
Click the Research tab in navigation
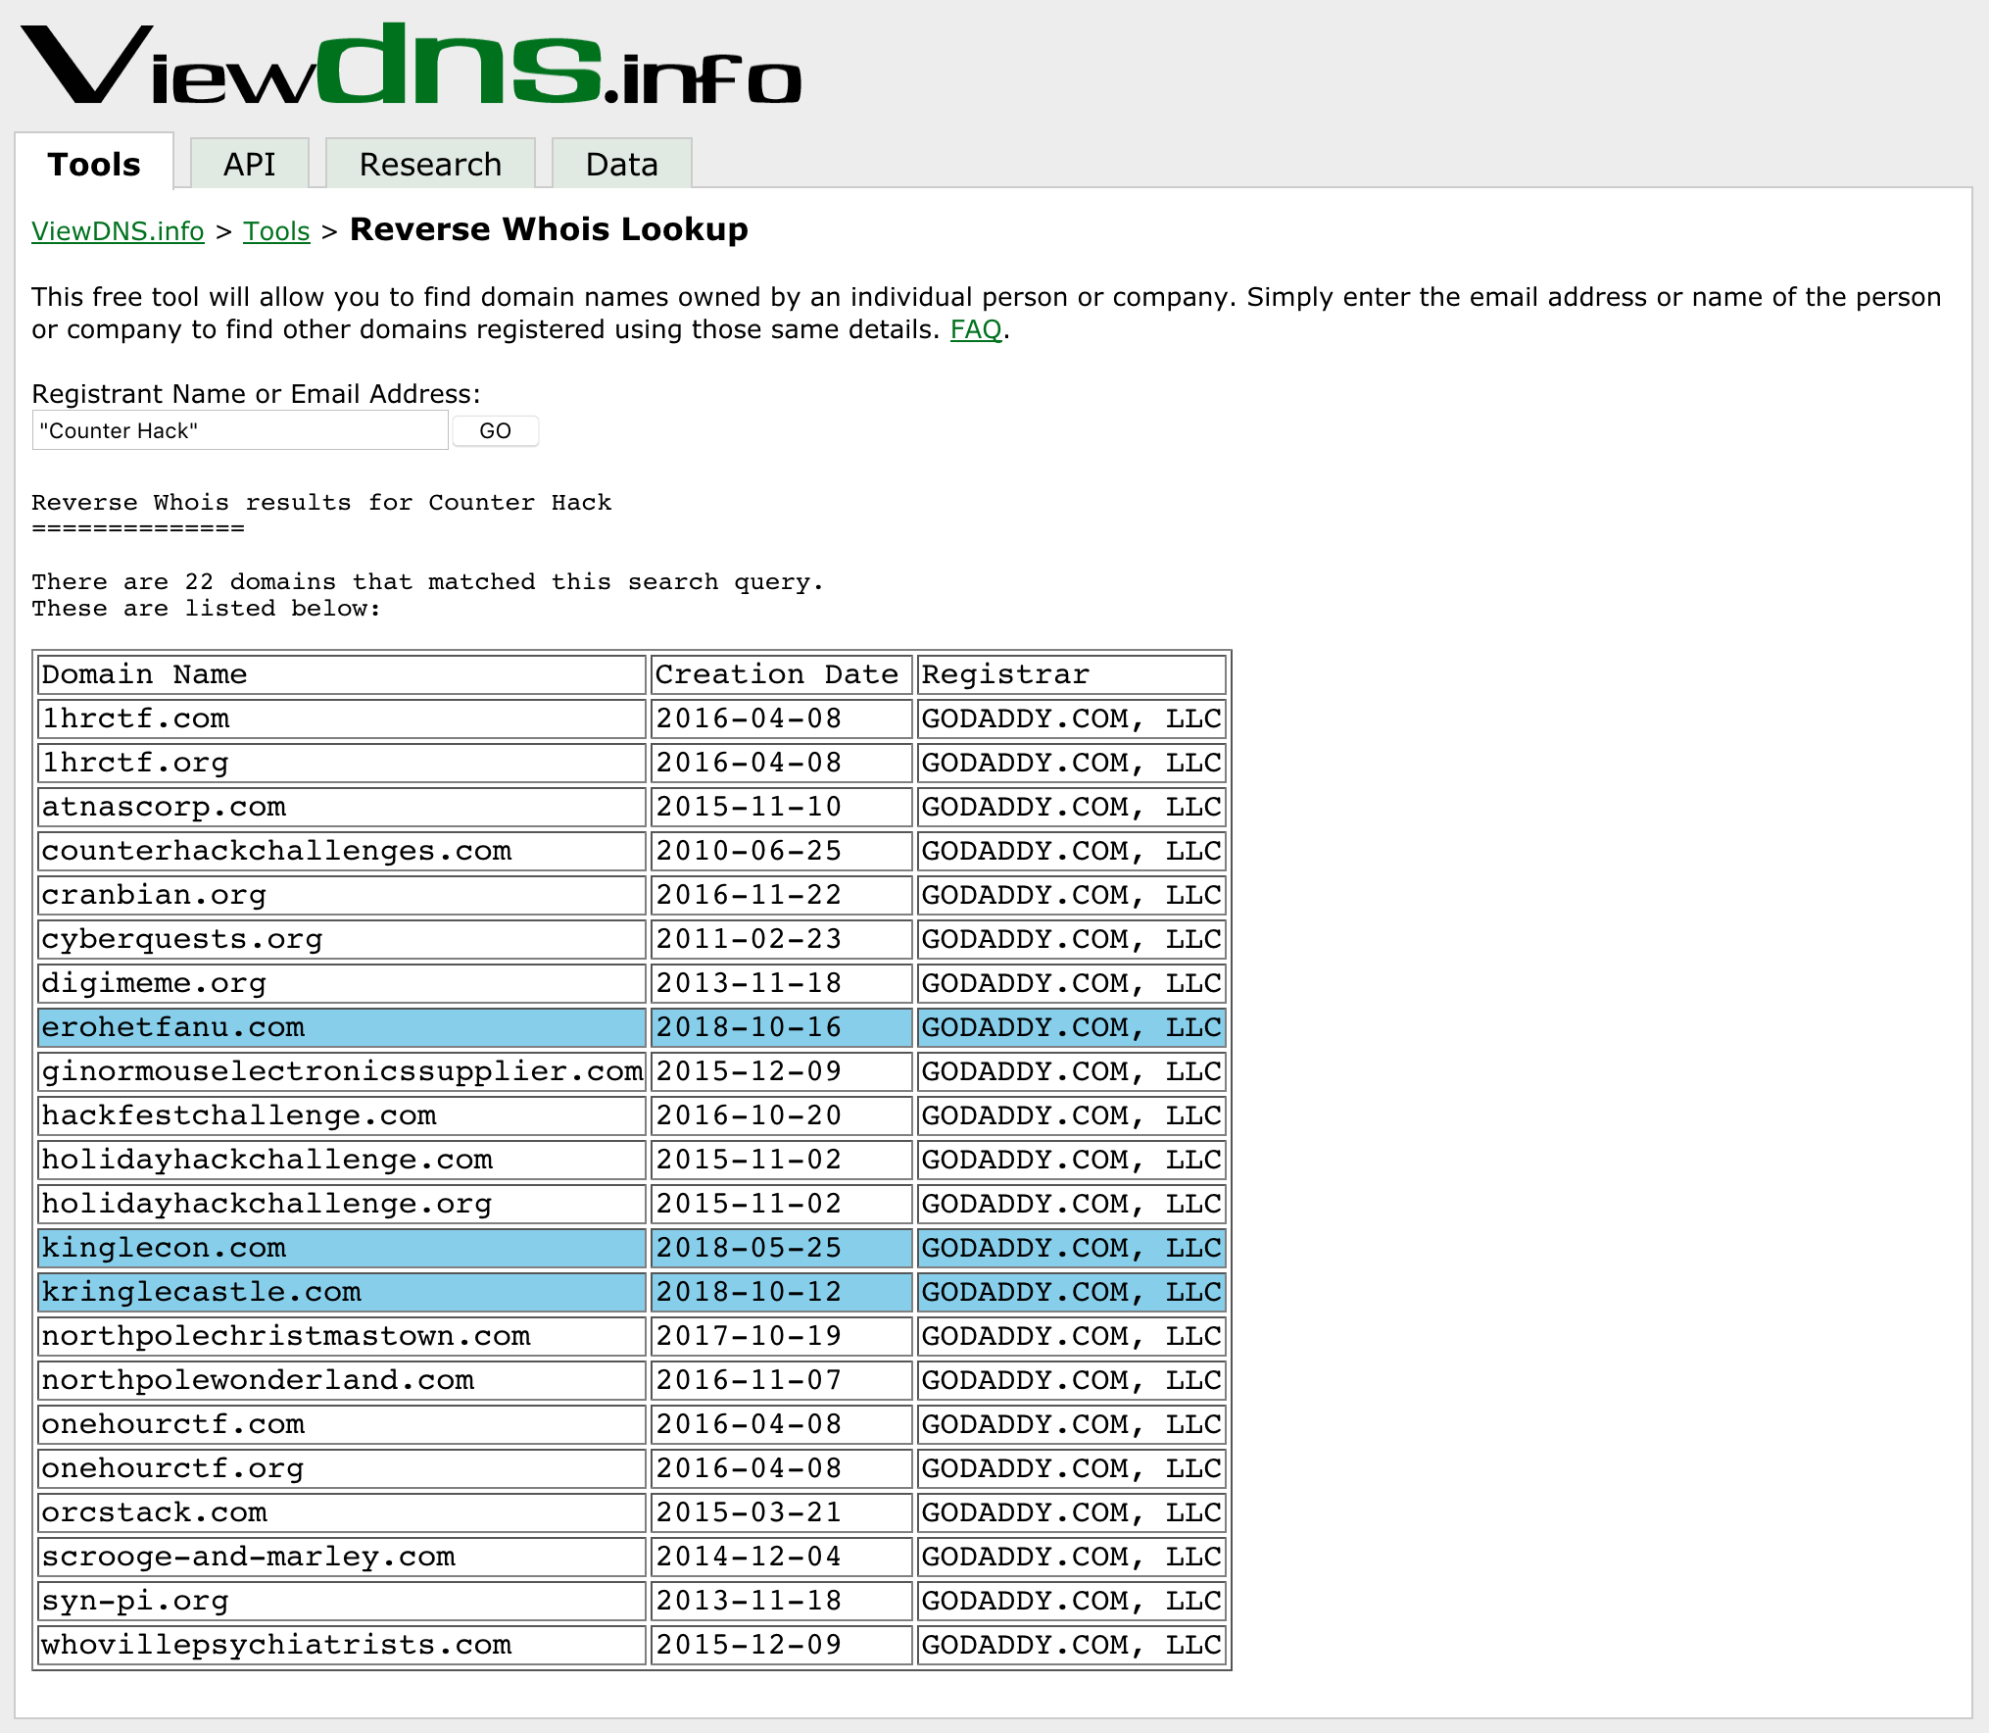[x=429, y=163]
